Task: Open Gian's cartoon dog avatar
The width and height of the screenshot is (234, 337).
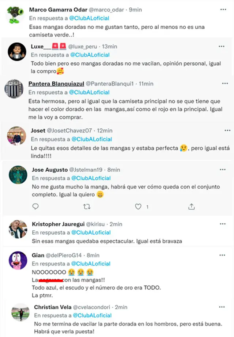Action: pyautogui.click(x=18, y=260)
